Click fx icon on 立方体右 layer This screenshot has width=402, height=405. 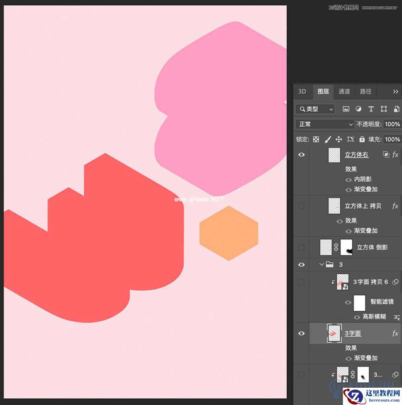pyautogui.click(x=395, y=154)
